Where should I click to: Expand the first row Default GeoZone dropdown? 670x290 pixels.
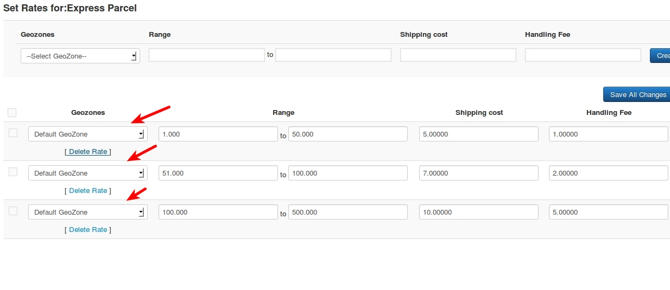(x=87, y=134)
